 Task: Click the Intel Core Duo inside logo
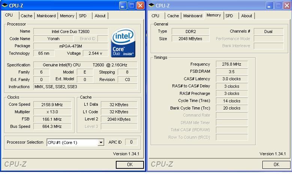click(123, 43)
